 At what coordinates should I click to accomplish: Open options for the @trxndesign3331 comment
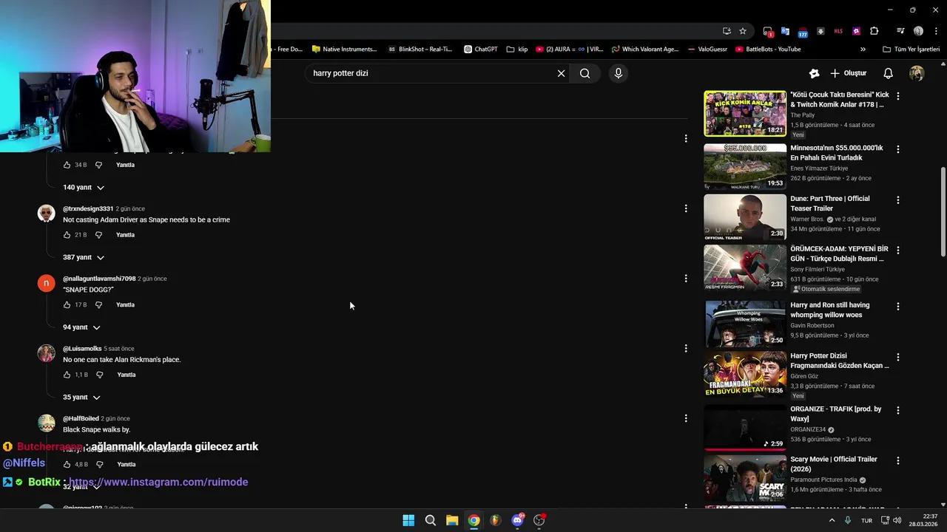[686, 208]
